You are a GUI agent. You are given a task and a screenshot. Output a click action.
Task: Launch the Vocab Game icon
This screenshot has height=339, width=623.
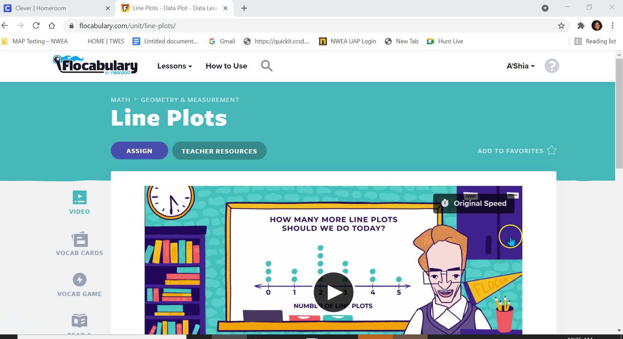[x=80, y=280]
